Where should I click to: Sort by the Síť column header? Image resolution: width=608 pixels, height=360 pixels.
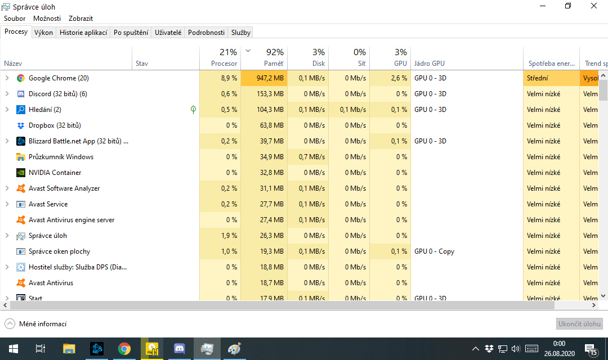(x=349, y=58)
